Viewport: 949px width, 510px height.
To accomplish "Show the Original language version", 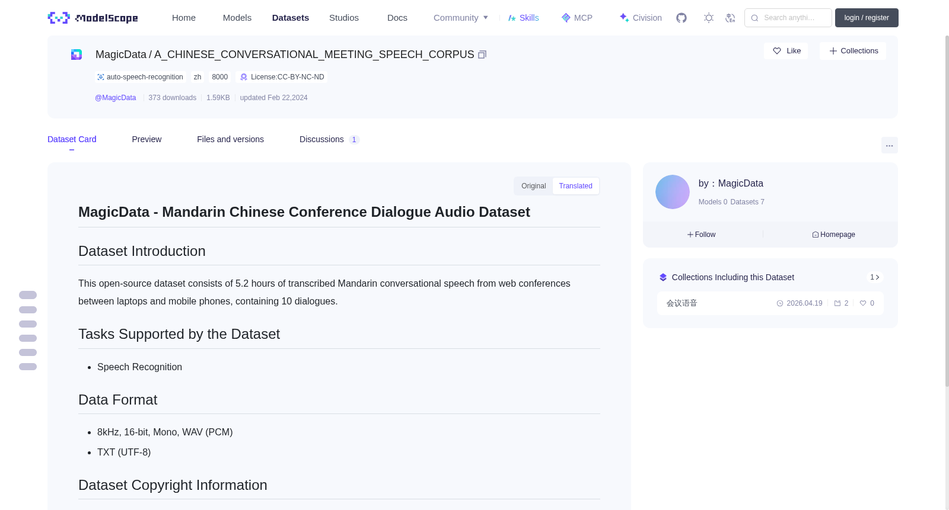I will pyautogui.click(x=534, y=186).
